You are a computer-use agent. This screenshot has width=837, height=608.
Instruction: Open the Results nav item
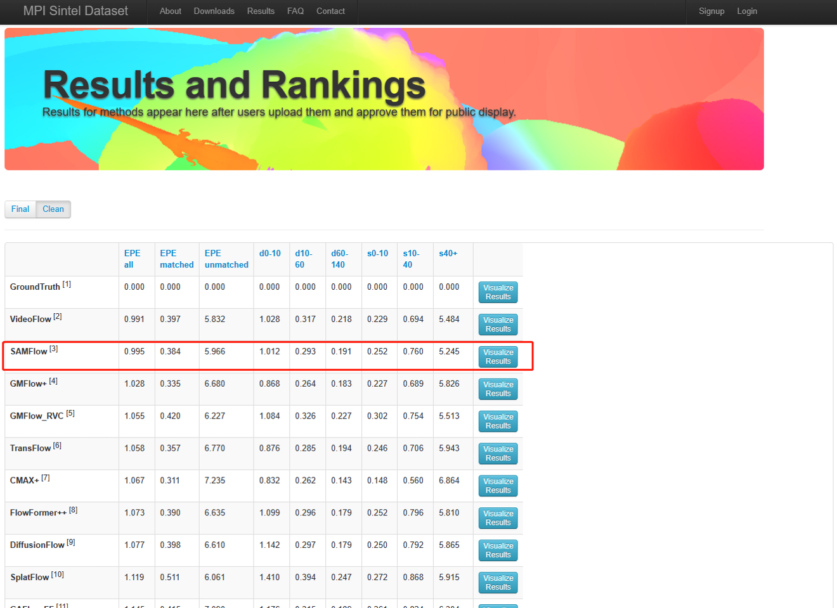coord(261,11)
